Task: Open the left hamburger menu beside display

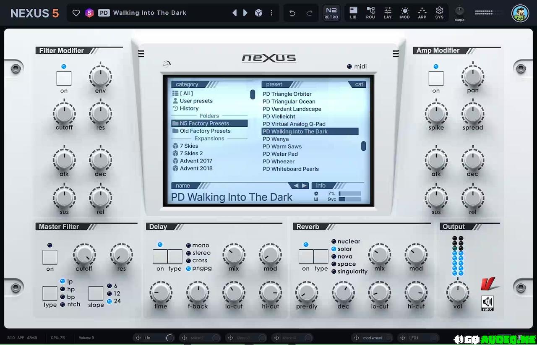Action: coord(141,54)
